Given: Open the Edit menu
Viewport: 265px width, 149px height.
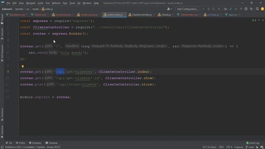Looking at the screenshot, I should tap(14, 3).
